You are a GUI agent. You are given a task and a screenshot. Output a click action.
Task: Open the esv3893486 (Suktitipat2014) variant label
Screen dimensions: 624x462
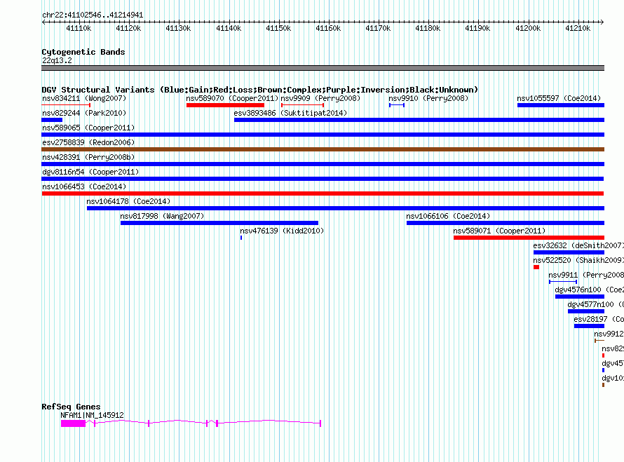pos(290,113)
